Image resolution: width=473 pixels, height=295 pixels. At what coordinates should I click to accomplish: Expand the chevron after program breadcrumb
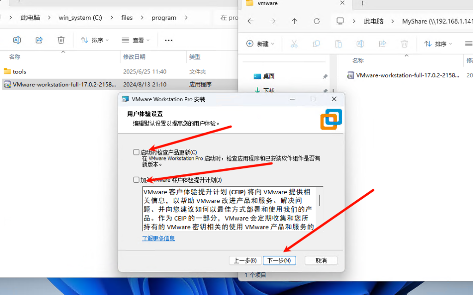186,18
